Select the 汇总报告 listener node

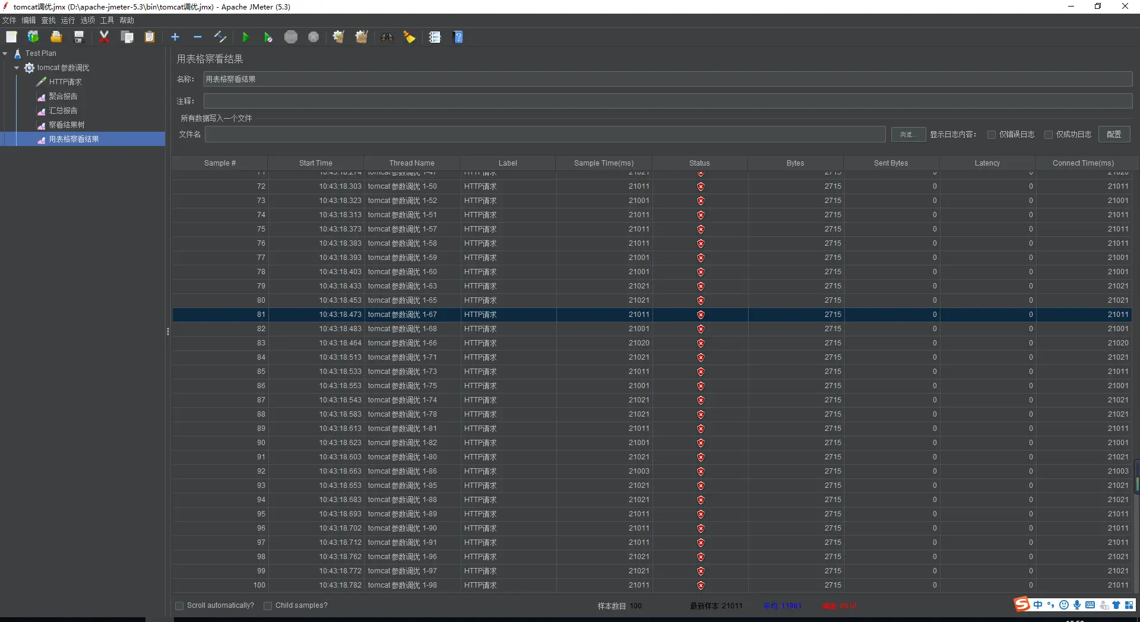coord(63,110)
